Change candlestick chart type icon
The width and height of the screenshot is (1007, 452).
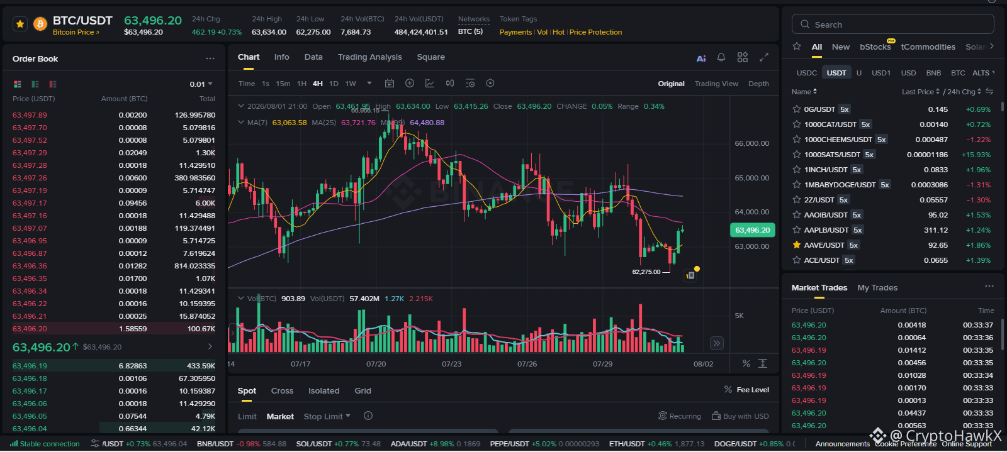450,83
